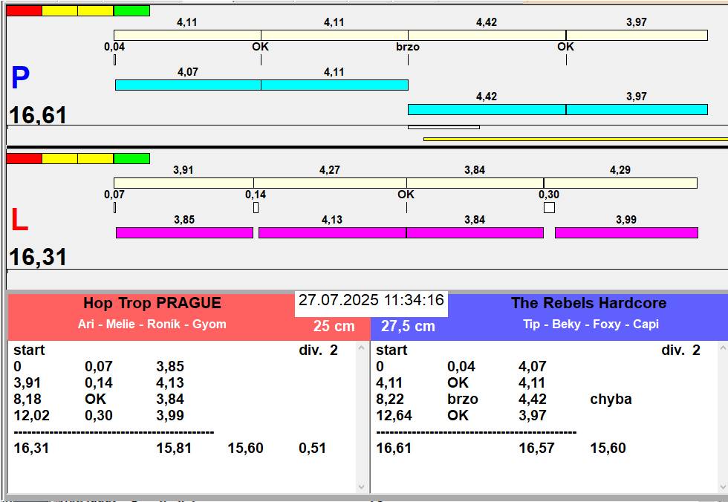Click the Tip - Beky - Foxy - Capi lineup
728x502 pixels.
click(591, 324)
